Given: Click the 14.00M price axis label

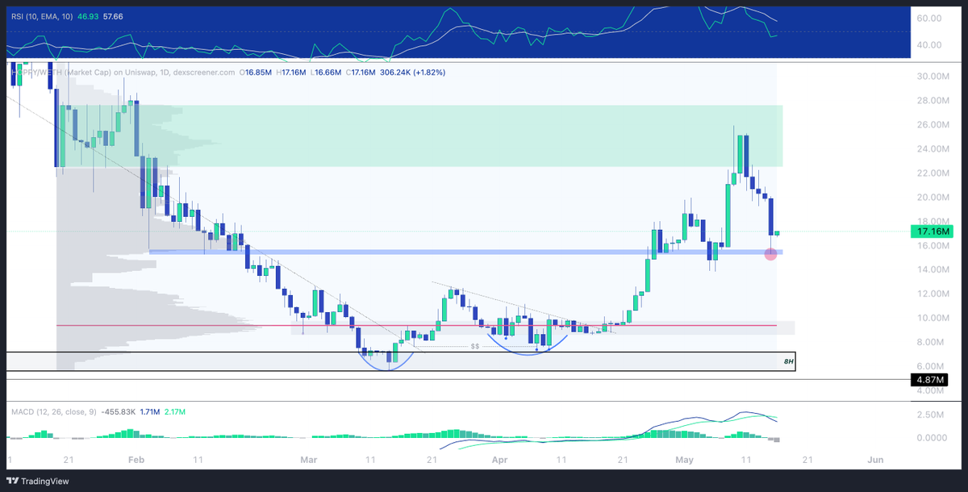Looking at the screenshot, I should 934,269.
